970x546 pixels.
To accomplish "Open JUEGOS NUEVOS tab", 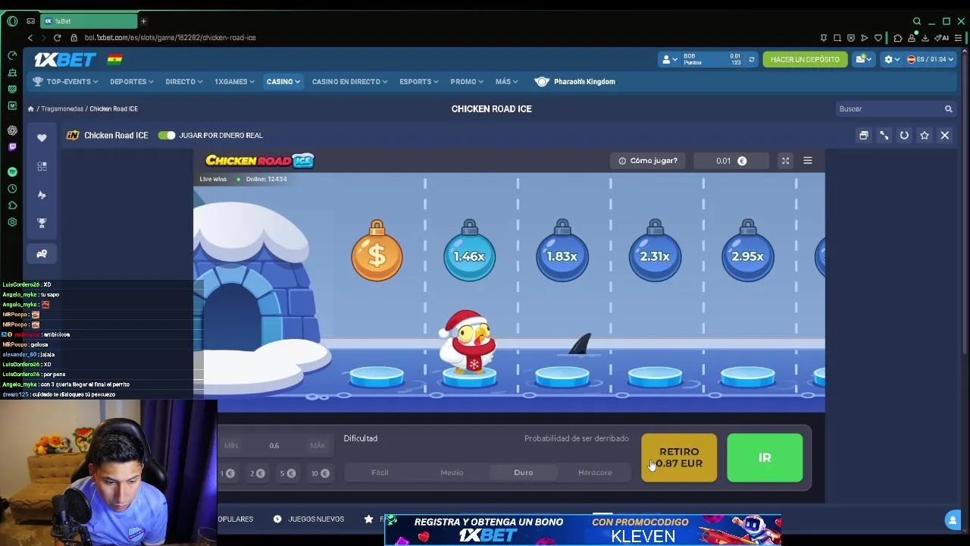I will click(308, 519).
